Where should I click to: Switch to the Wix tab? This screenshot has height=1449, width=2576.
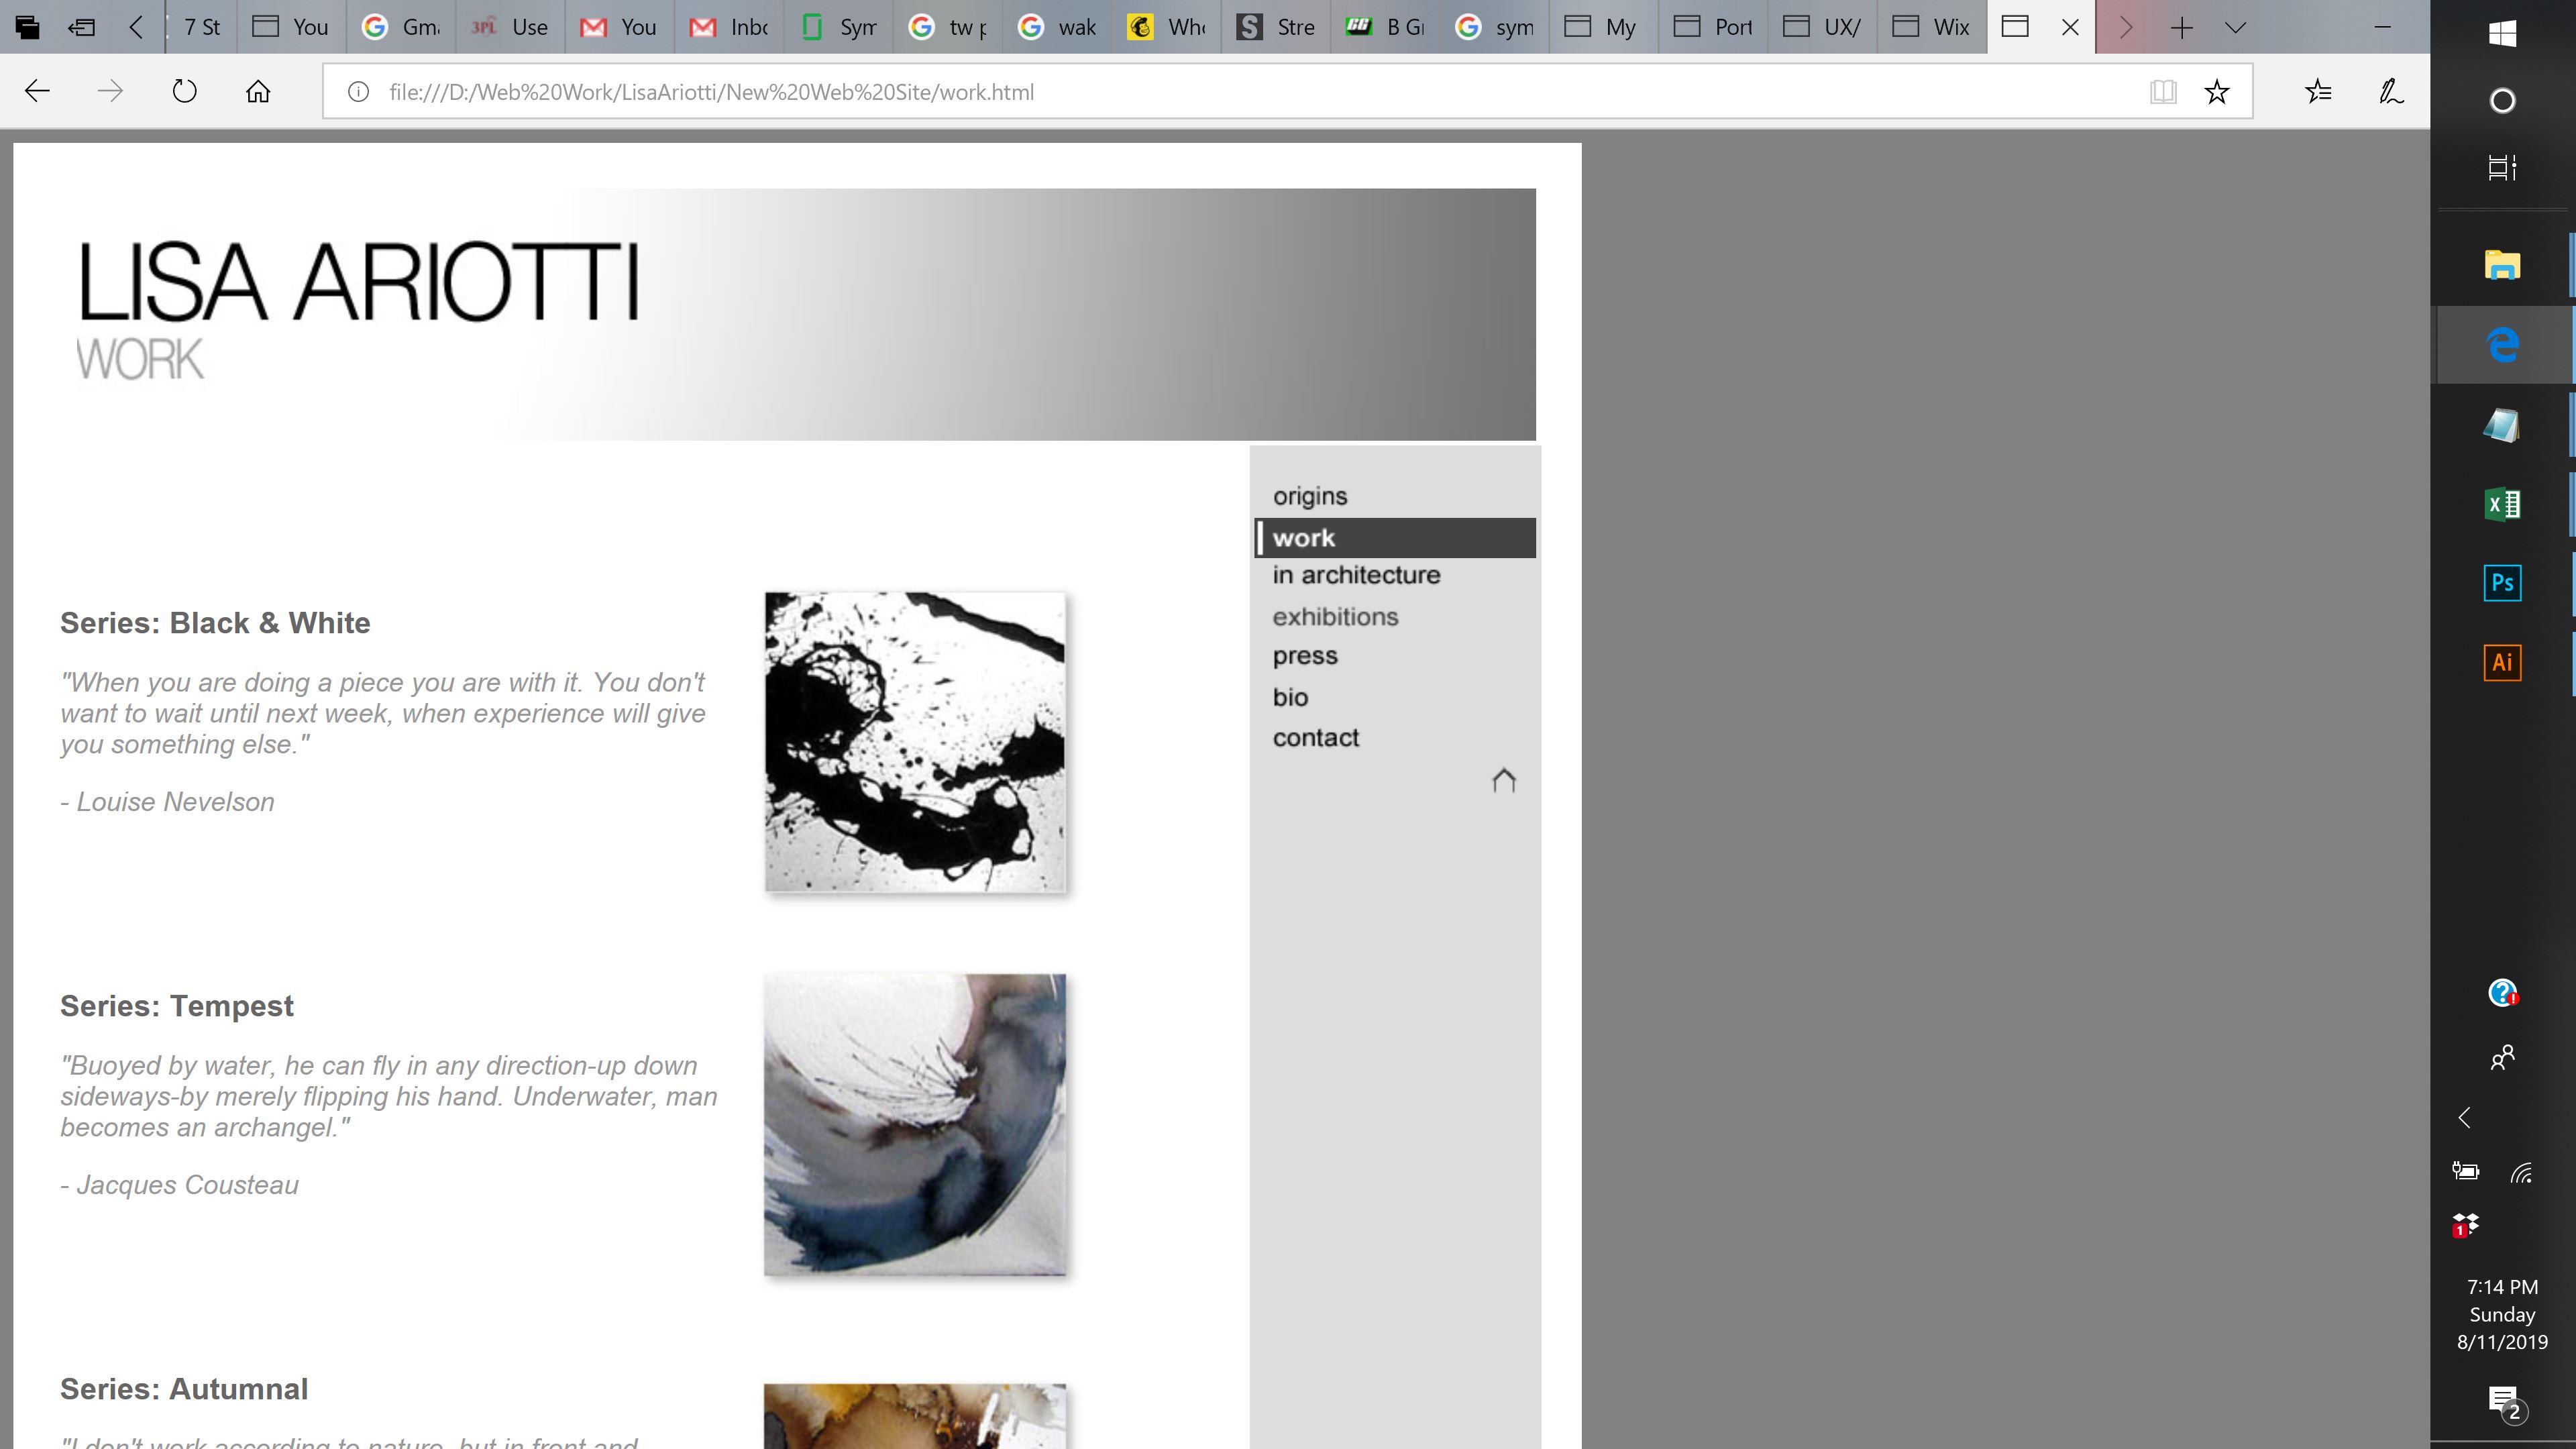pyautogui.click(x=1932, y=27)
